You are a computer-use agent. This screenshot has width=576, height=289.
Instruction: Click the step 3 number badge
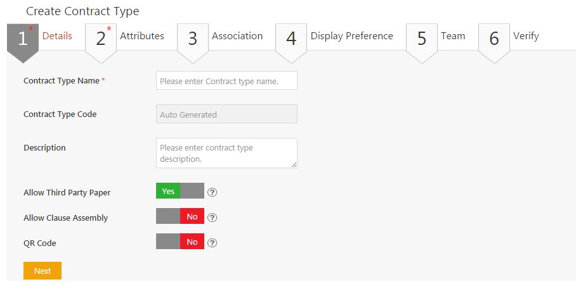[193, 39]
